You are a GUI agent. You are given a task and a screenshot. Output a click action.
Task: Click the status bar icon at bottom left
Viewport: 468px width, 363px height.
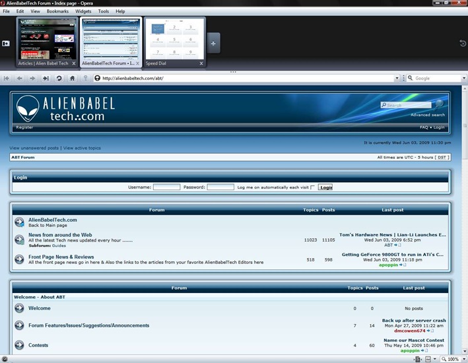5,359
